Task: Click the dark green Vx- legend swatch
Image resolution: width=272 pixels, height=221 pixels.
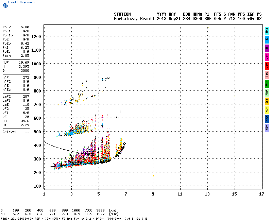Action: [x=267, y=83]
